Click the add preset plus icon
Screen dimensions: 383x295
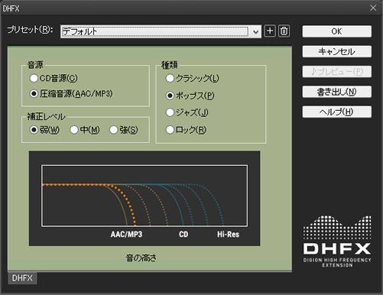click(270, 31)
